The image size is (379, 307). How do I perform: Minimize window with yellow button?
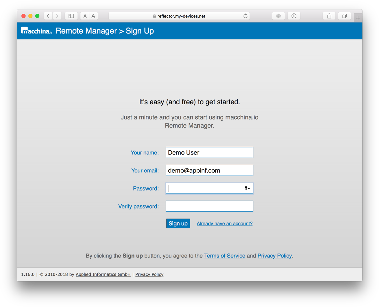pos(30,16)
